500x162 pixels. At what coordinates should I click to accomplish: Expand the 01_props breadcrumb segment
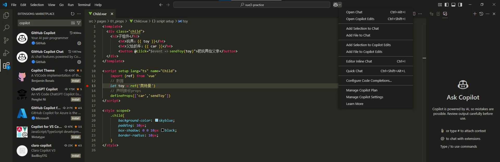tap(117, 21)
